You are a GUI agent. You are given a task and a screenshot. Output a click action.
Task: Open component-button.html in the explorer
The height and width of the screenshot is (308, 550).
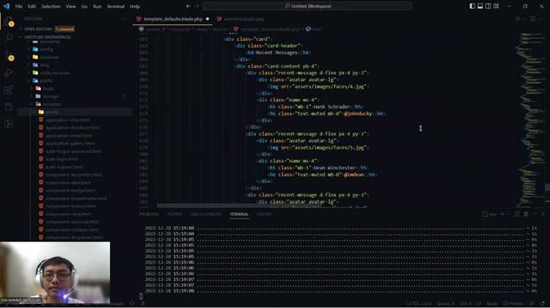(70, 206)
